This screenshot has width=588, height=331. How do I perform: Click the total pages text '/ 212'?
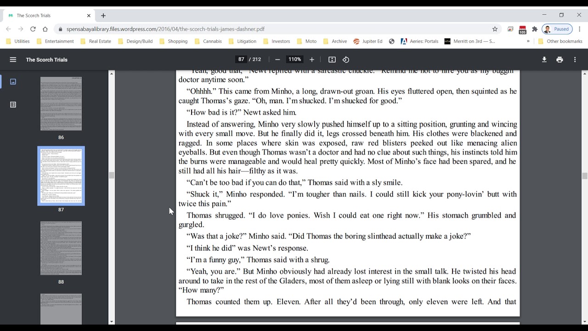pos(255,60)
